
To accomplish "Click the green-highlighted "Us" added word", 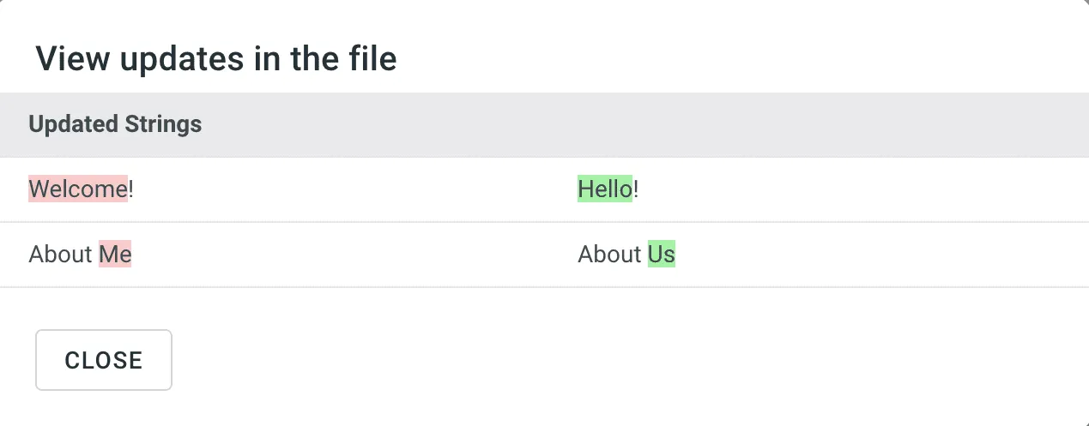I will coord(662,254).
